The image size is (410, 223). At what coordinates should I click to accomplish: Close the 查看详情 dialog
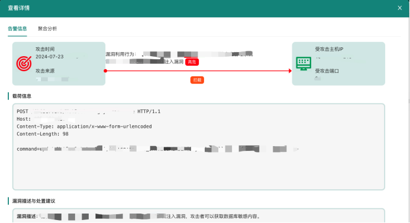(x=399, y=8)
